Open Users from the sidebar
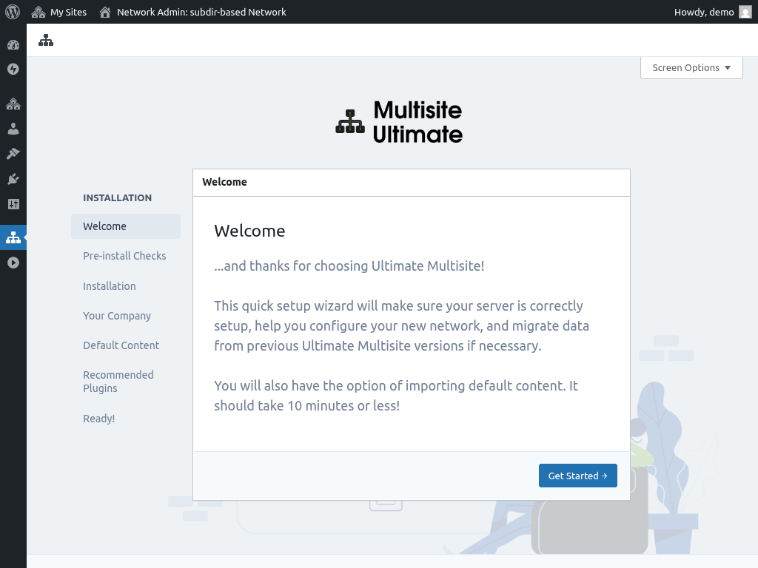Image resolution: width=758 pixels, height=568 pixels. [13, 129]
